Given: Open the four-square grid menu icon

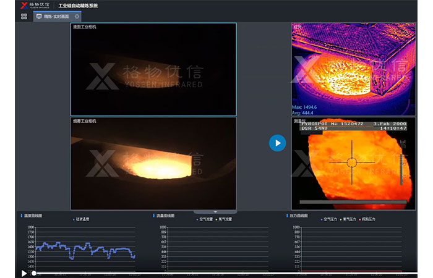Looking at the screenshot, I should point(24,17).
